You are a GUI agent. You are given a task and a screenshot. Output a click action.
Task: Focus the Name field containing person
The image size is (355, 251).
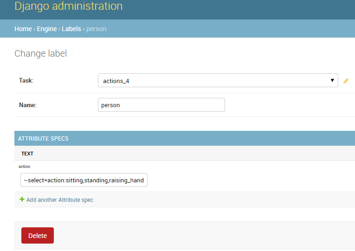point(161,105)
